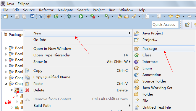Select Java Project in New submenu
Image resolution: width=196 pixels, height=111 pixels.
point(164,33)
